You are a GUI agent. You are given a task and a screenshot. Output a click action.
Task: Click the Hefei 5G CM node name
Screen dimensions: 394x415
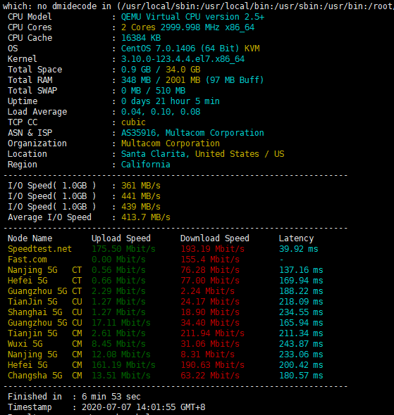(x=44, y=365)
